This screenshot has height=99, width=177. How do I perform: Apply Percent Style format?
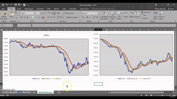coord(87,17)
